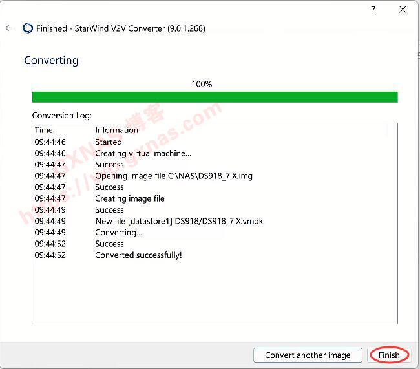Select the 'Converting...' log entry

(x=118, y=233)
